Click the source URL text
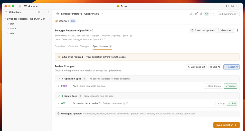 coord(98,35)
